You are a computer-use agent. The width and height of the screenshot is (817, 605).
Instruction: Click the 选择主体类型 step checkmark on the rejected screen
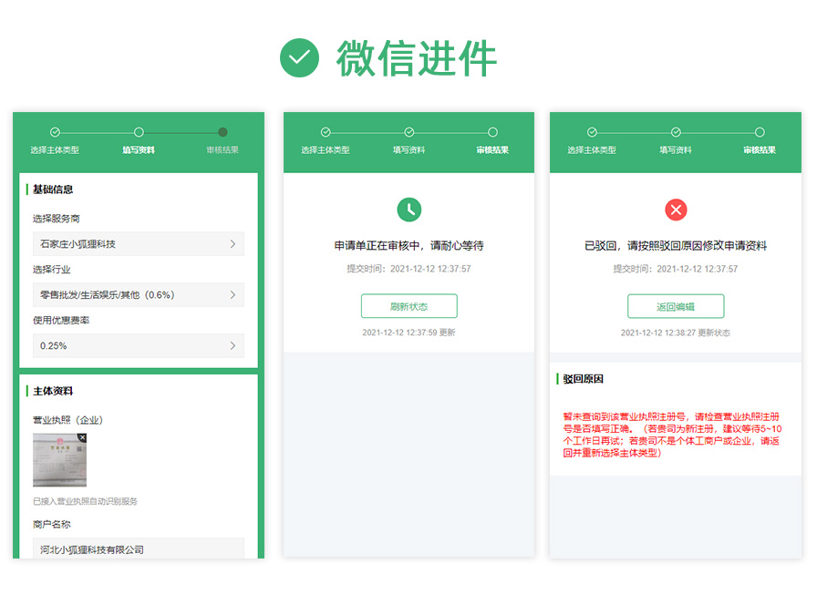592,132
